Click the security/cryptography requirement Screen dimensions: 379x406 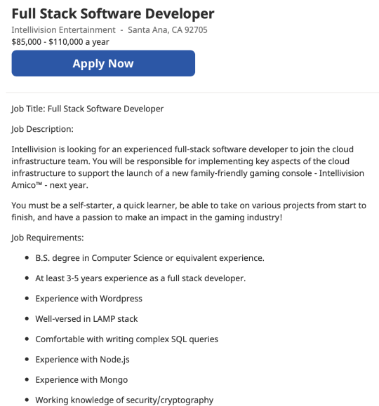pyautogui.click(x=124, y=400)
